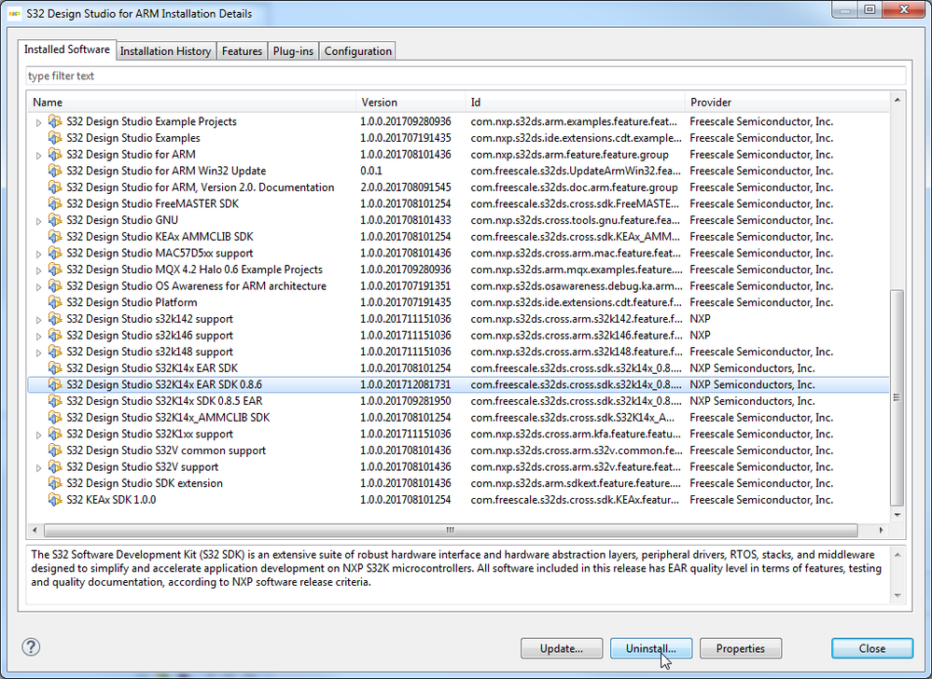Expand the MAC57D5xx support node
This screenshot has width=932, height=679.
pyautogui.click(x=38, y=255)
